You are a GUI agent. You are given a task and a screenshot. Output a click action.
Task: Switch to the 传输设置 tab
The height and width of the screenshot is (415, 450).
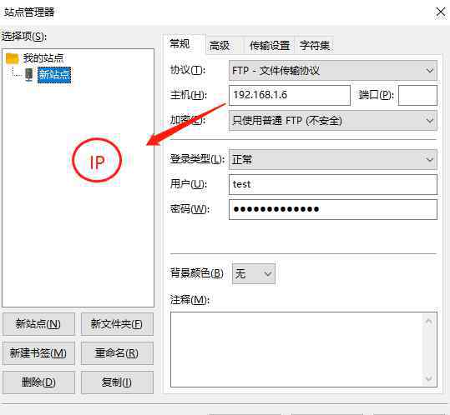click(269, 46)
